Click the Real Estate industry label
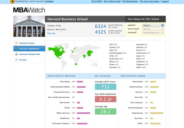Image resolution: width=184 pixels, height=128 pixels. tap(65, 102)
